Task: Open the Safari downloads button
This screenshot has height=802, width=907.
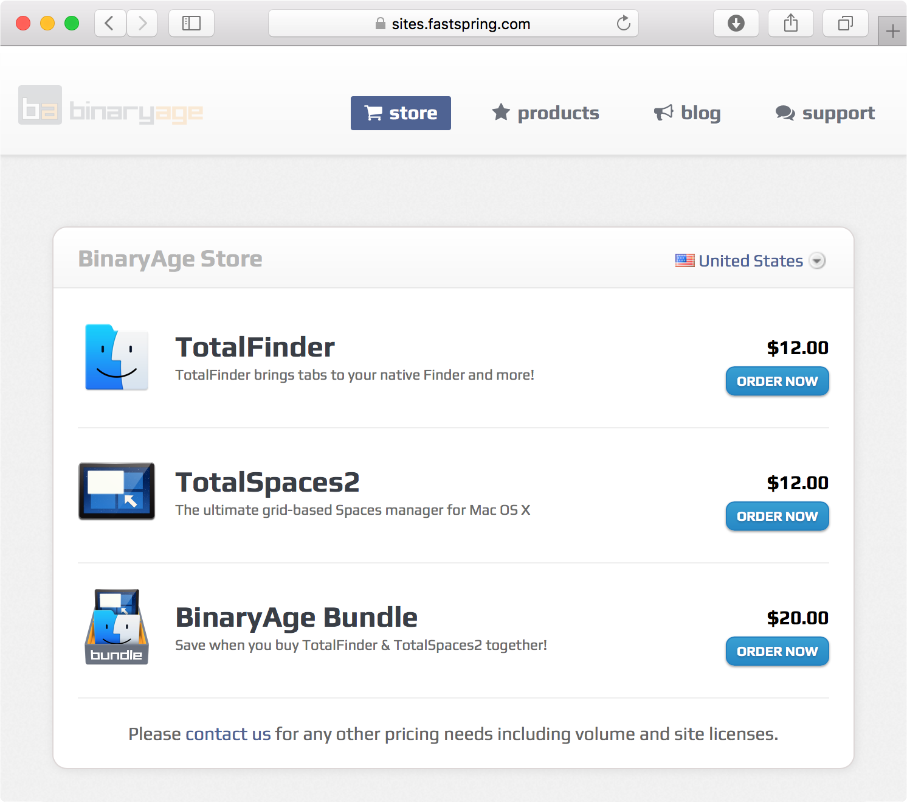Action: [736, 24]
